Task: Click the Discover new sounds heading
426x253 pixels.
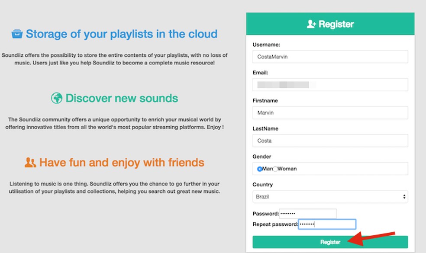Action: coord(122,98)
